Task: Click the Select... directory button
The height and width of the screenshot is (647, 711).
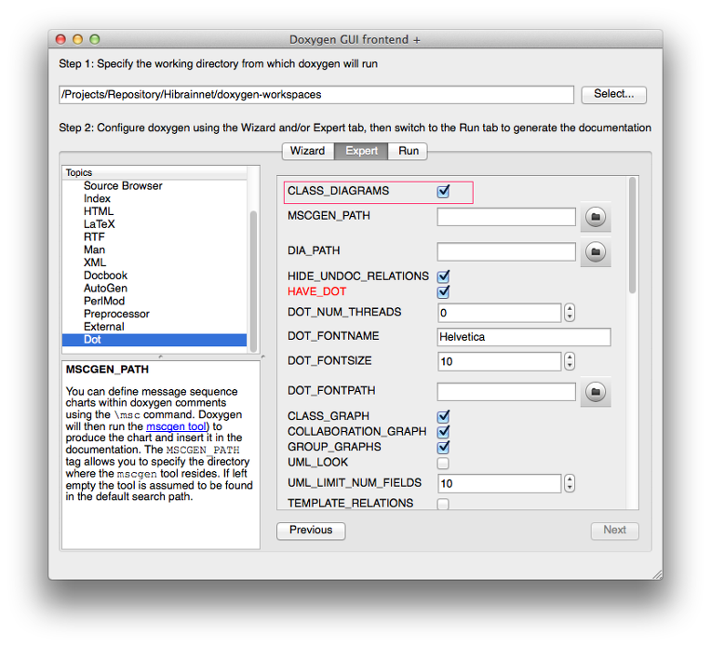Action: pyautogui.click(x=613, y=94)
